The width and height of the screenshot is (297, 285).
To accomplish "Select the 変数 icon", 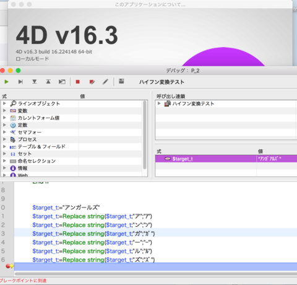I will [x=13, y=111].
